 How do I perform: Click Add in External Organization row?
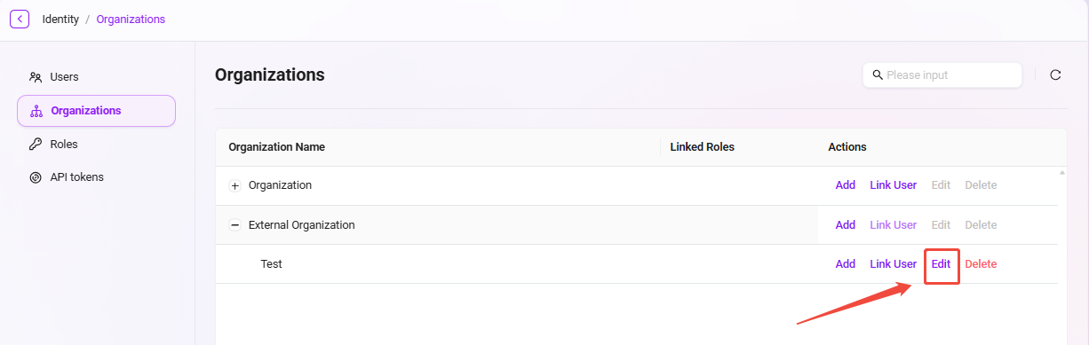tap(846, 225)
